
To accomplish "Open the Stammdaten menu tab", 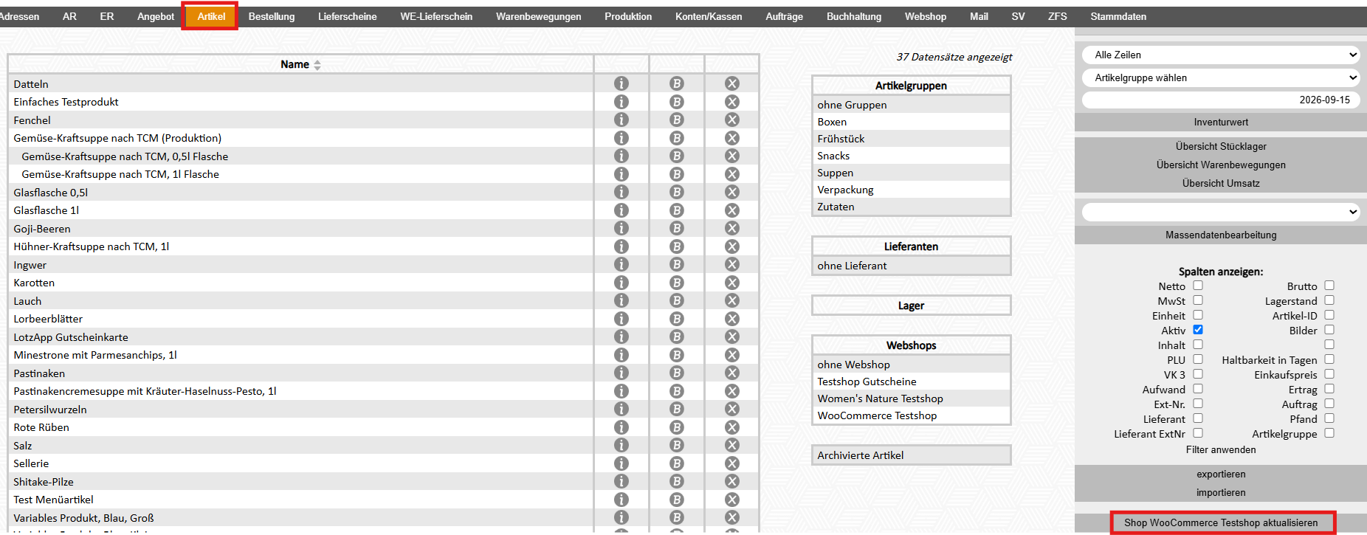I will coord(1118,16).
